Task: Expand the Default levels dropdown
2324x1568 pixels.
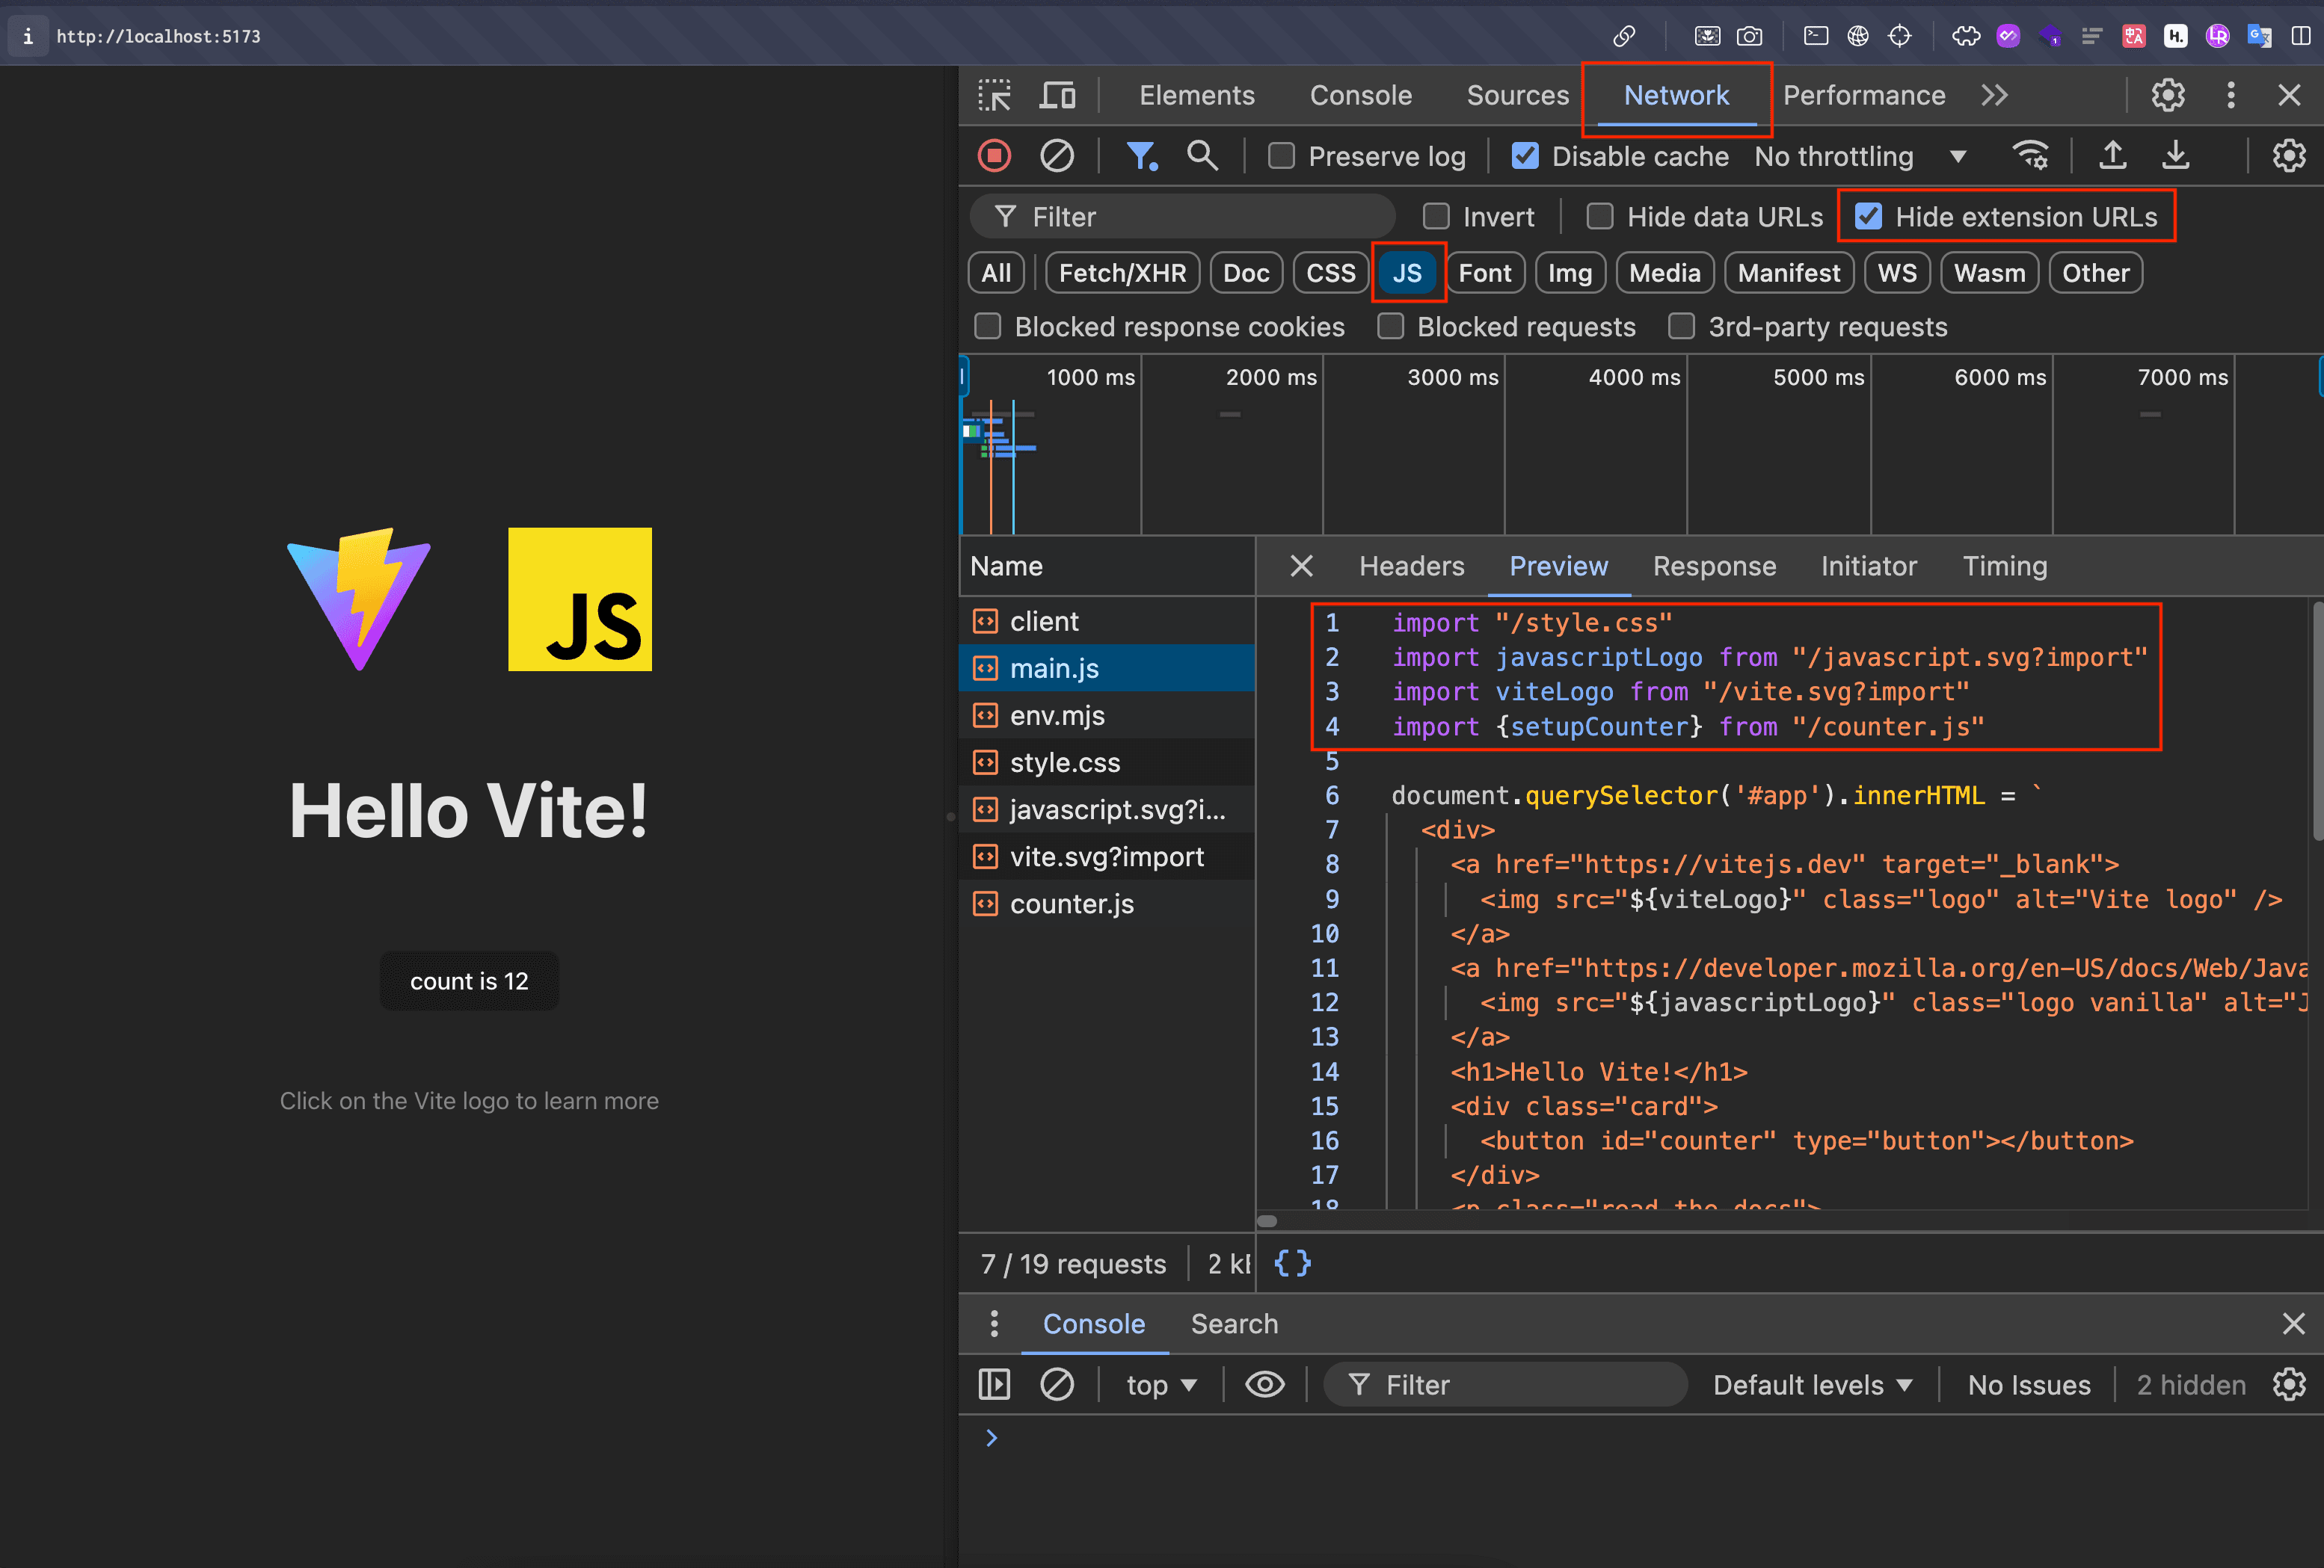Action: click(x=1812, y=1384)
